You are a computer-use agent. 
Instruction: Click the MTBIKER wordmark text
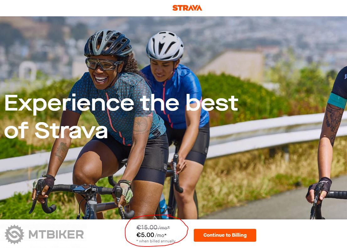[56, 235]
